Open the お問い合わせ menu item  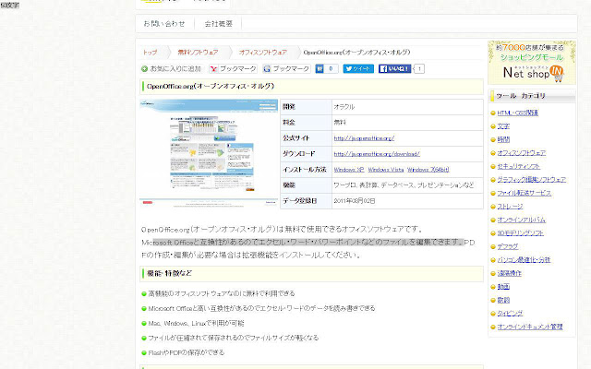click(x=164, y=24)
